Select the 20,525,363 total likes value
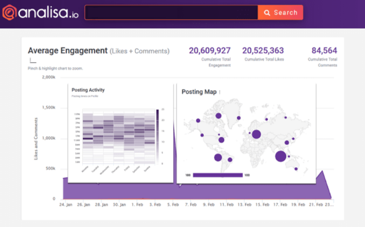Screen dimensions: 365x227 click(263, 50)
